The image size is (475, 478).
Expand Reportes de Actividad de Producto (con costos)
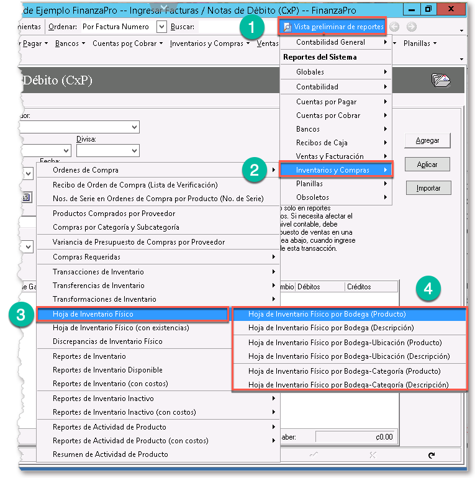click(x=158, y=441)
